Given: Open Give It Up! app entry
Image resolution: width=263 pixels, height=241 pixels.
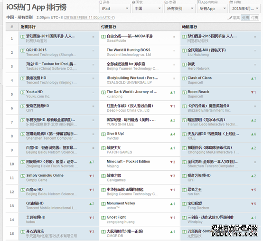Looking at the screenshot, I should (x=115, y=134).
